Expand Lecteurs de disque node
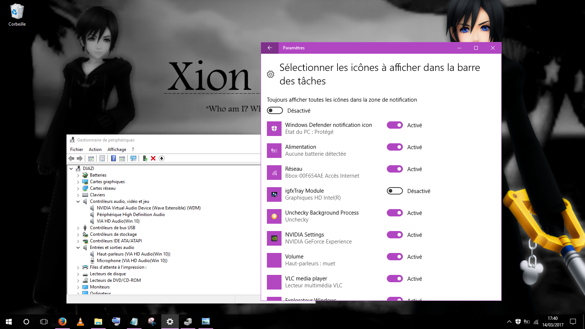 point(78,274)
